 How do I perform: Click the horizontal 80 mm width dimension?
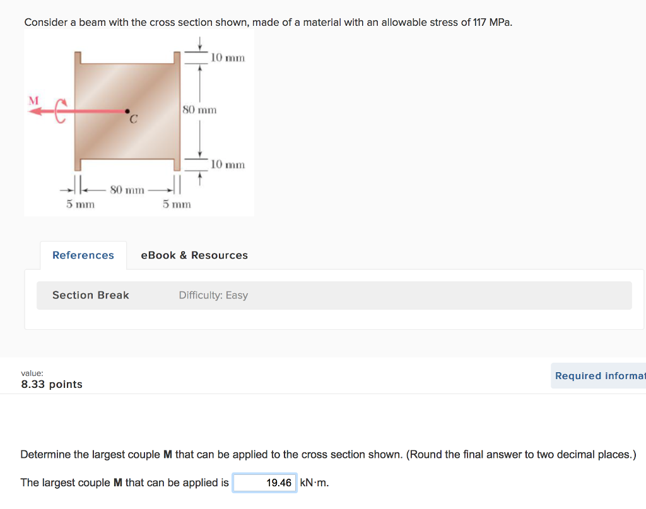coord(127,189)
